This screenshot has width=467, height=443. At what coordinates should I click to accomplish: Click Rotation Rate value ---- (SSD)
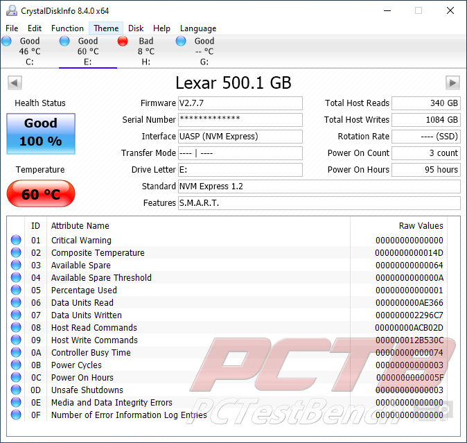pyautogui.click(x=426, y=137)
